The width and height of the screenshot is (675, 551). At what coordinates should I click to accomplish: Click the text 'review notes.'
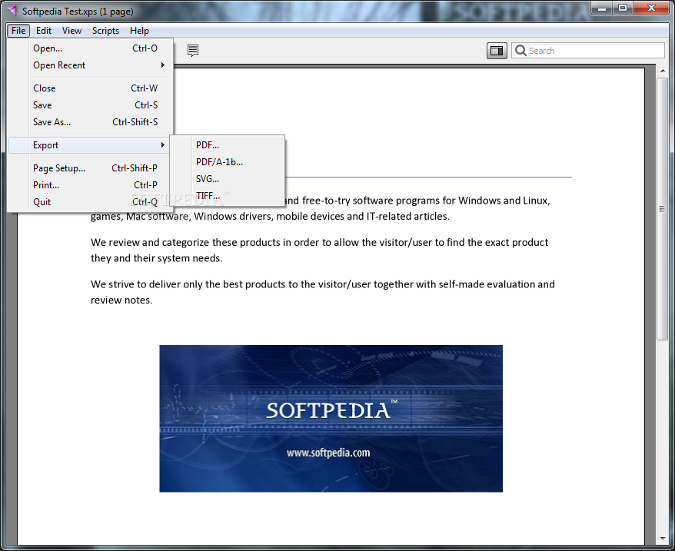click(121, 300)
